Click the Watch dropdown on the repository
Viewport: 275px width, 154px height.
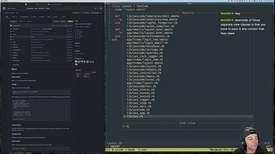76,13
